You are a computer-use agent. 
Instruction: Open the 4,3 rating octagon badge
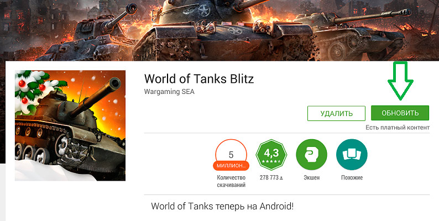tap(271, 155)
